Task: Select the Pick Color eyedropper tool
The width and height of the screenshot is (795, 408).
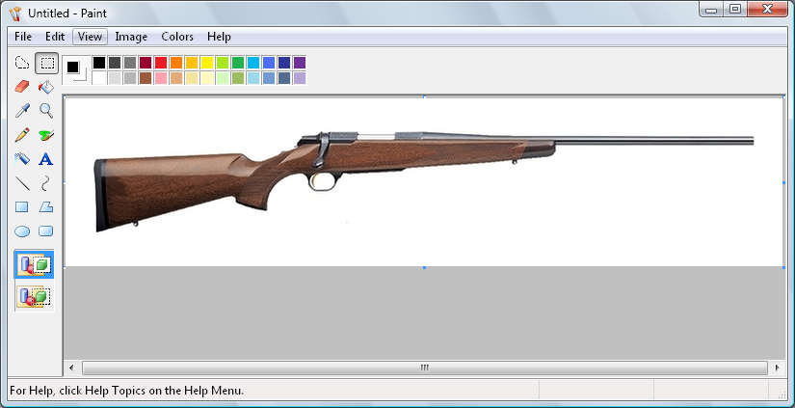Action: pos(22,111)
